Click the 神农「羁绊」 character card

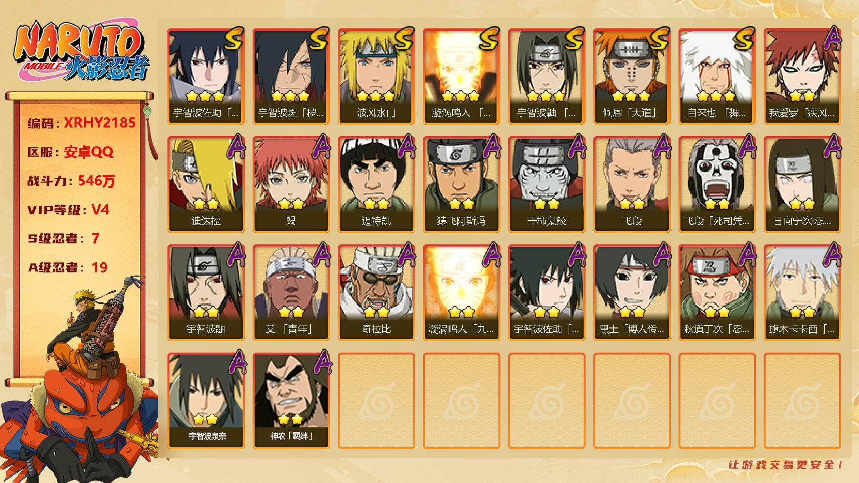pos(291,401)
